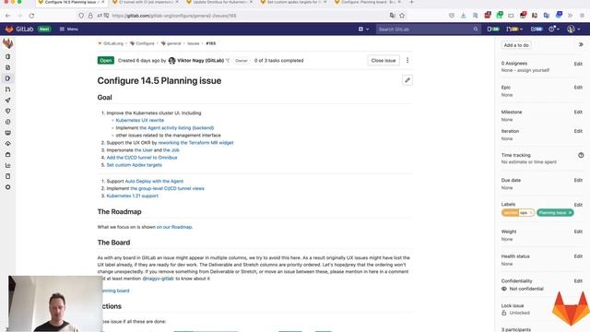Open the Security shield sidebar icon
The width and height of the screenshot is (590, 332).
(x=8, y=111)
